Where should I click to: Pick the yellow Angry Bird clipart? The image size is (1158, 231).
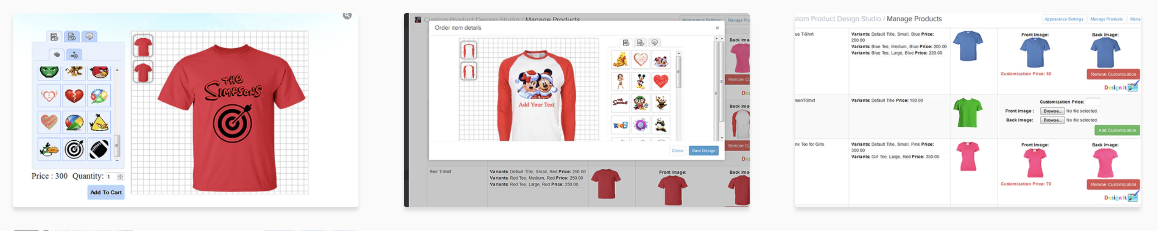99,122
